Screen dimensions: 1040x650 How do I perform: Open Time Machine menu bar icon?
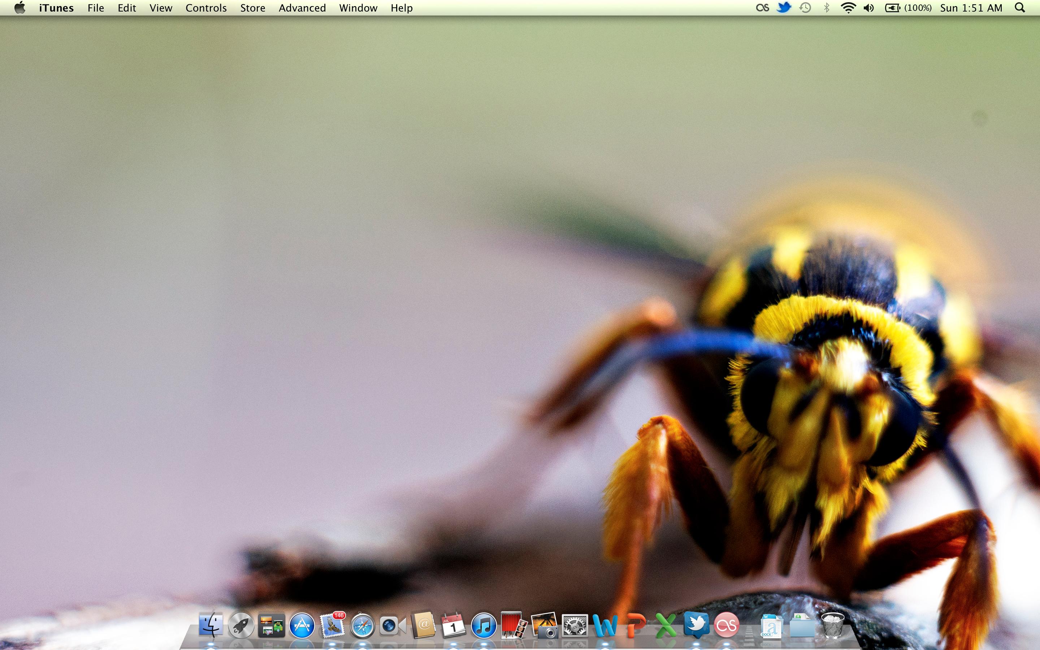[805, 8]
